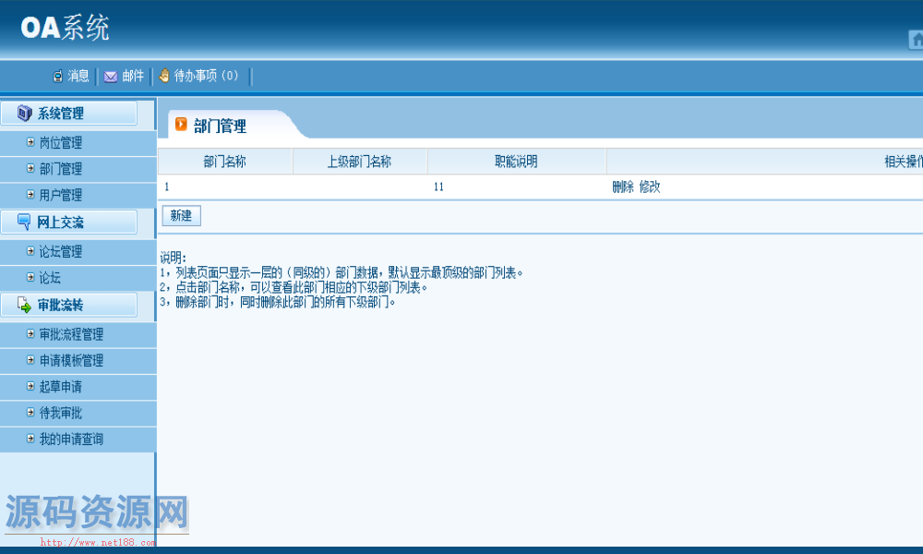
Task: Open 用户管理 in the sidebar
Action: pos(61,195)
